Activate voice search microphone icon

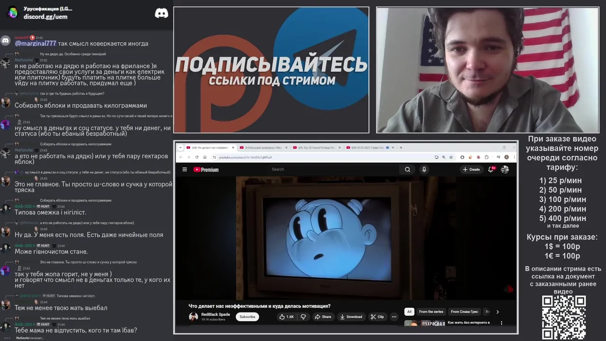click(424, 170)
